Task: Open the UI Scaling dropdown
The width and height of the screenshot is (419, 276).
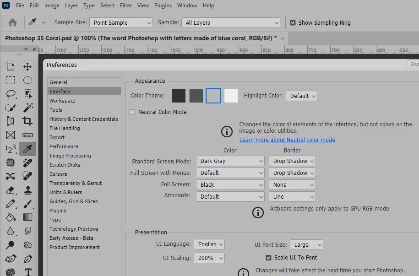Action: pyautogui.click(x=209, y=258)
